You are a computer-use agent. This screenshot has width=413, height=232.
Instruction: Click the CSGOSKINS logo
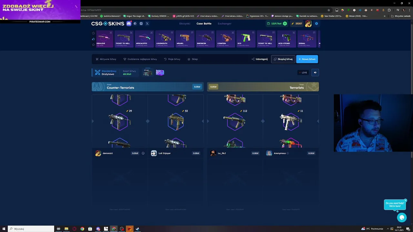click(107, 24)
